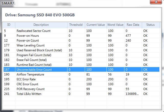Click Airflow Temperature worst value 56
This screenshot has height=112, width=164.
(110, 74)
